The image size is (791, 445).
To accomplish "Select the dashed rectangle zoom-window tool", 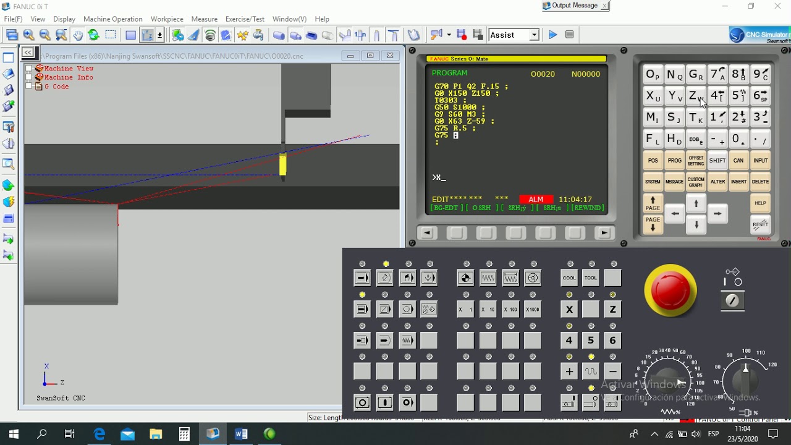I will pos(111,35).
